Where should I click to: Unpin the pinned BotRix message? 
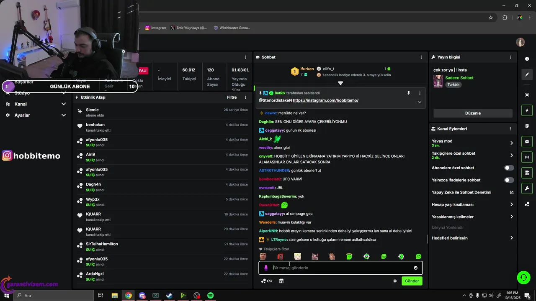[409, 93]
